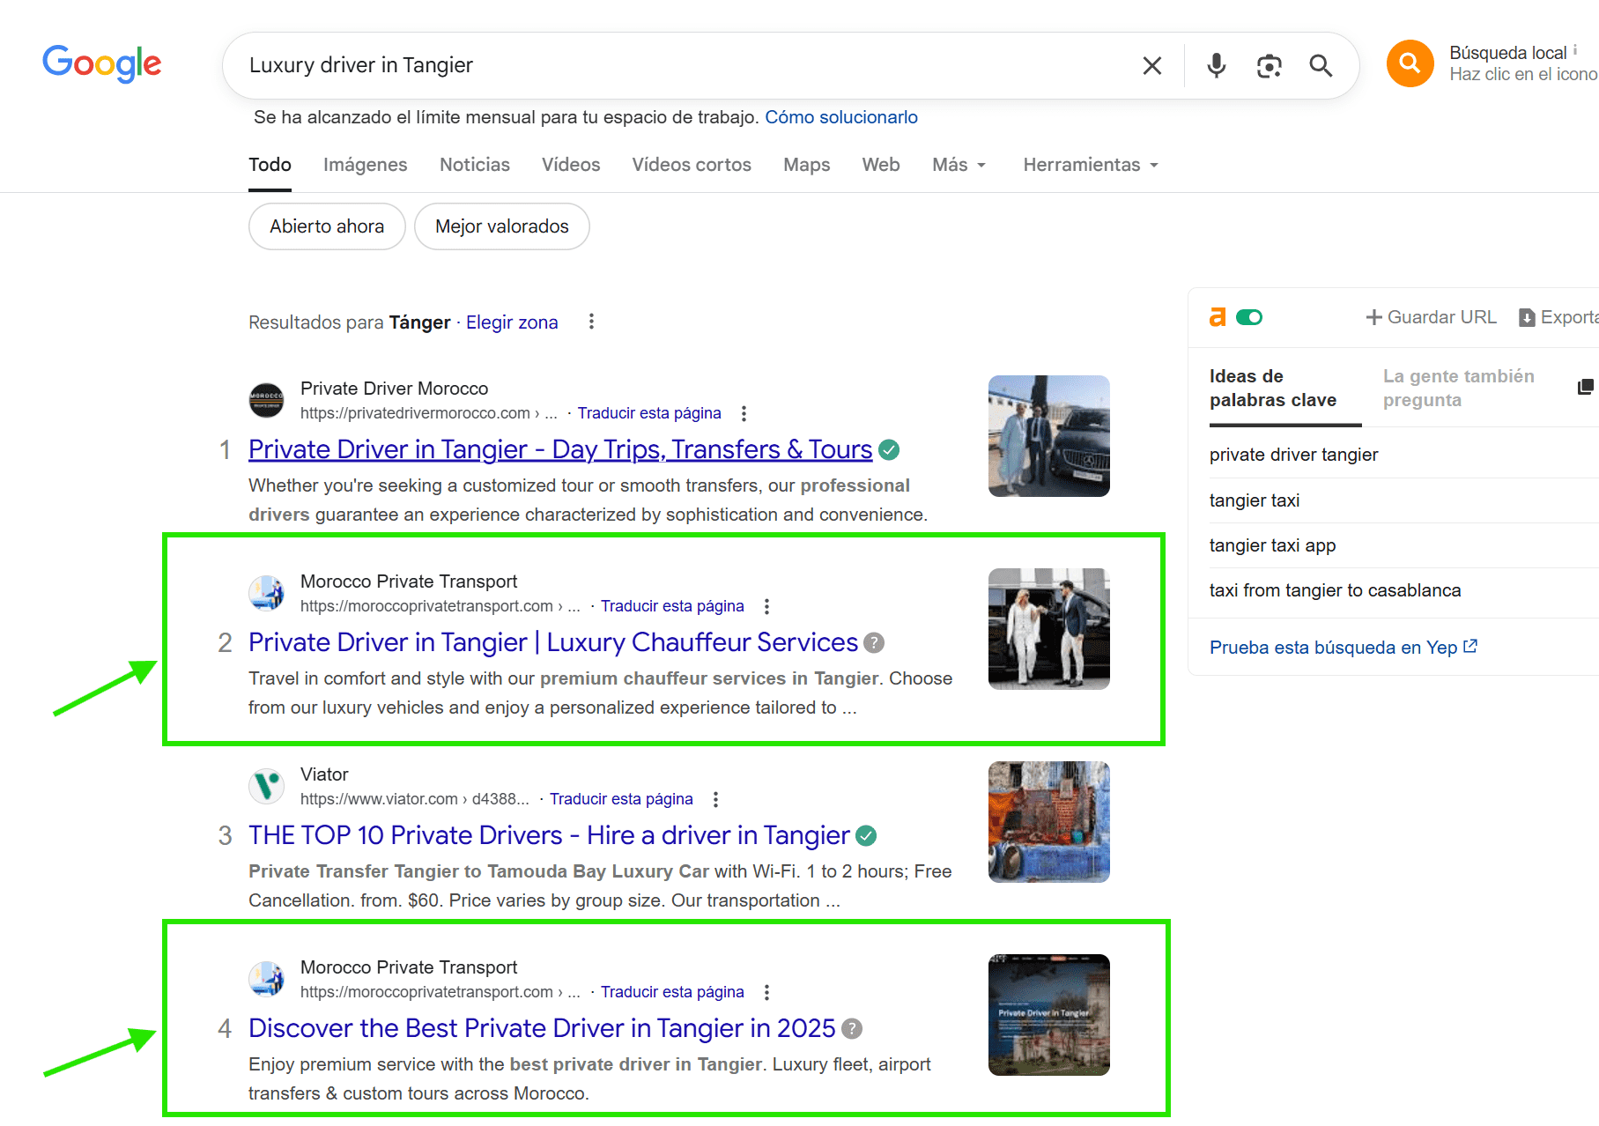This screenshot has width=1599, height=1126.
Task: Expand the Herramientas dropdown
Action: pyautogui.click(x=1090, y=165)
